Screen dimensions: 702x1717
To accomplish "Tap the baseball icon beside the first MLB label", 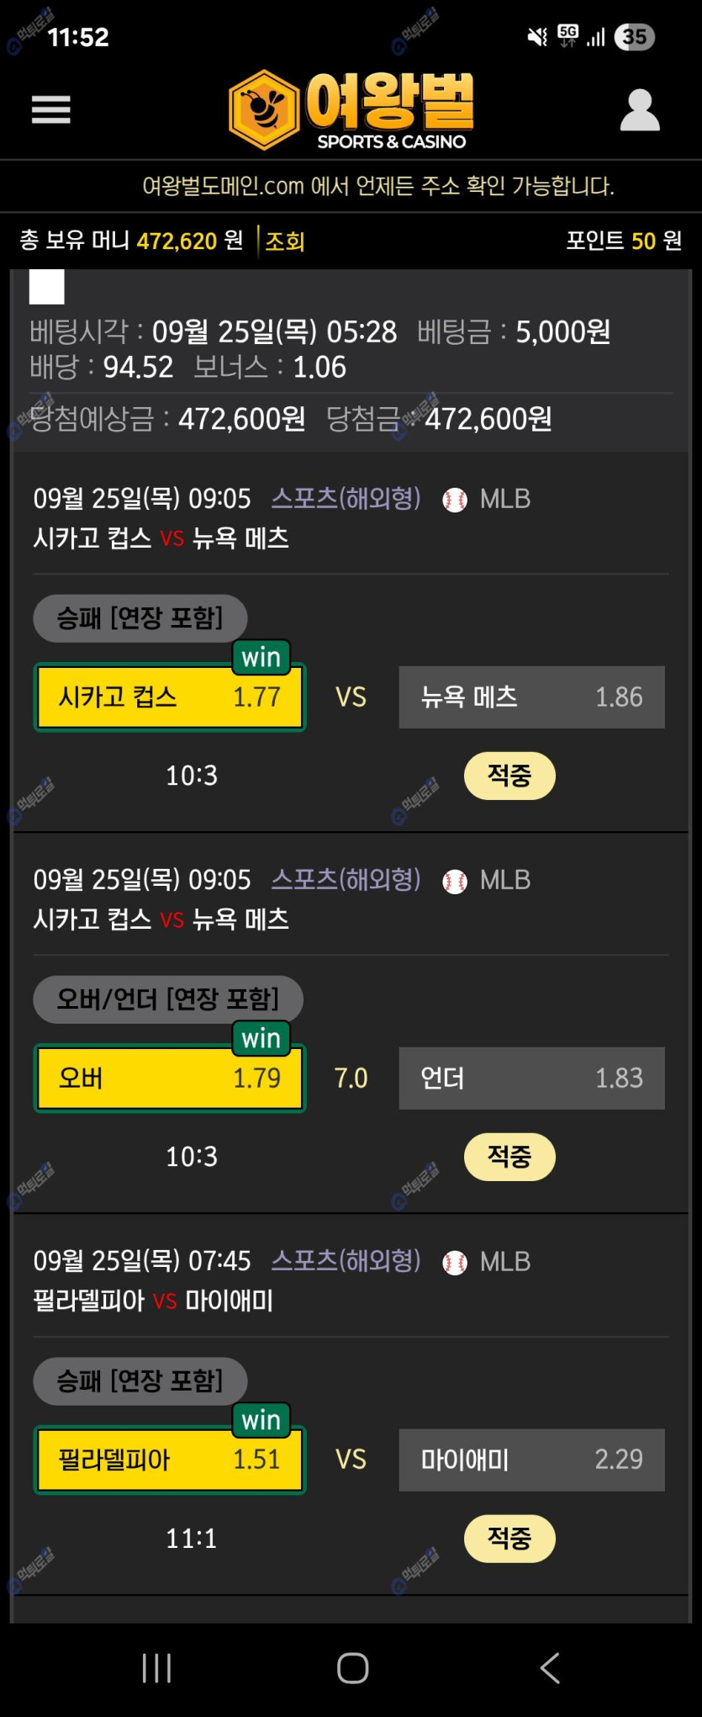I will [x=455, y=500].
